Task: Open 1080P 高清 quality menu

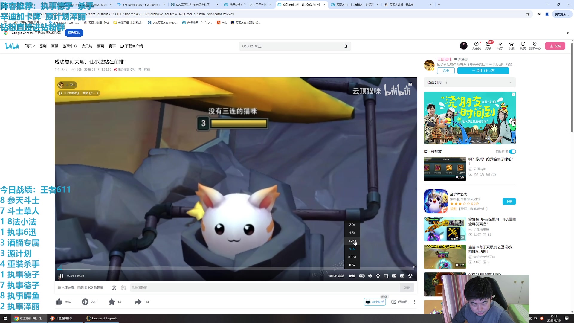Action: (336, 276)
